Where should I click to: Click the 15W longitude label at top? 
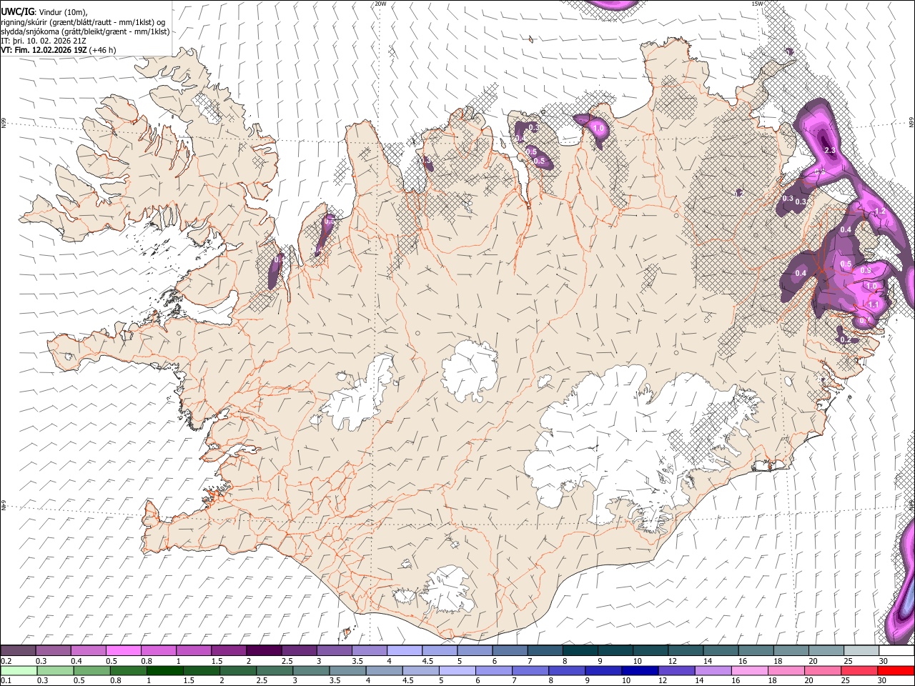(x=757, y=4)
